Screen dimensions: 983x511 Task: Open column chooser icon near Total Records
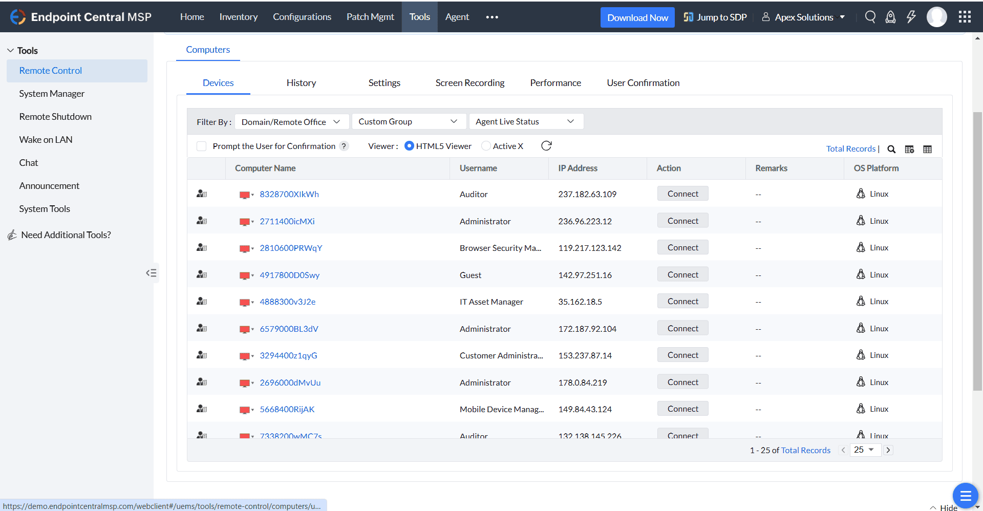pyautogui.click(x=910, y=149)
